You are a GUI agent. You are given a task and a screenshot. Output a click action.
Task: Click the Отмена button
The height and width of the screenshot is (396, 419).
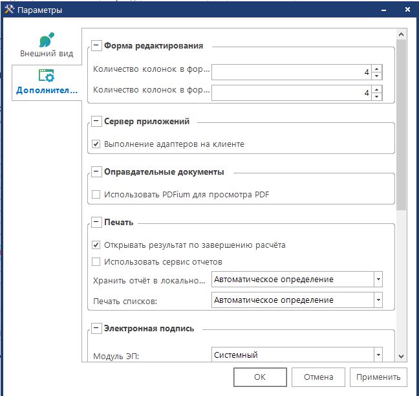[317, 377]
